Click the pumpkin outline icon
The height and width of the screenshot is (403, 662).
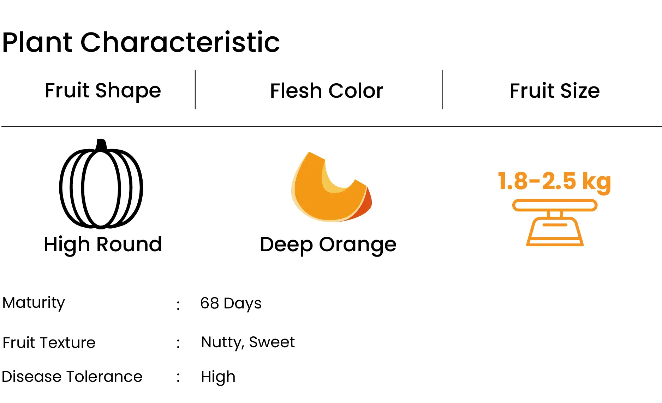[101, 184]
